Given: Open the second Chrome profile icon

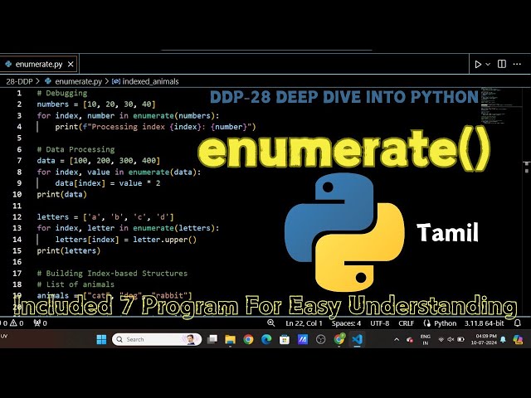Looking at the screenshot, I should (x=339, y=339).
